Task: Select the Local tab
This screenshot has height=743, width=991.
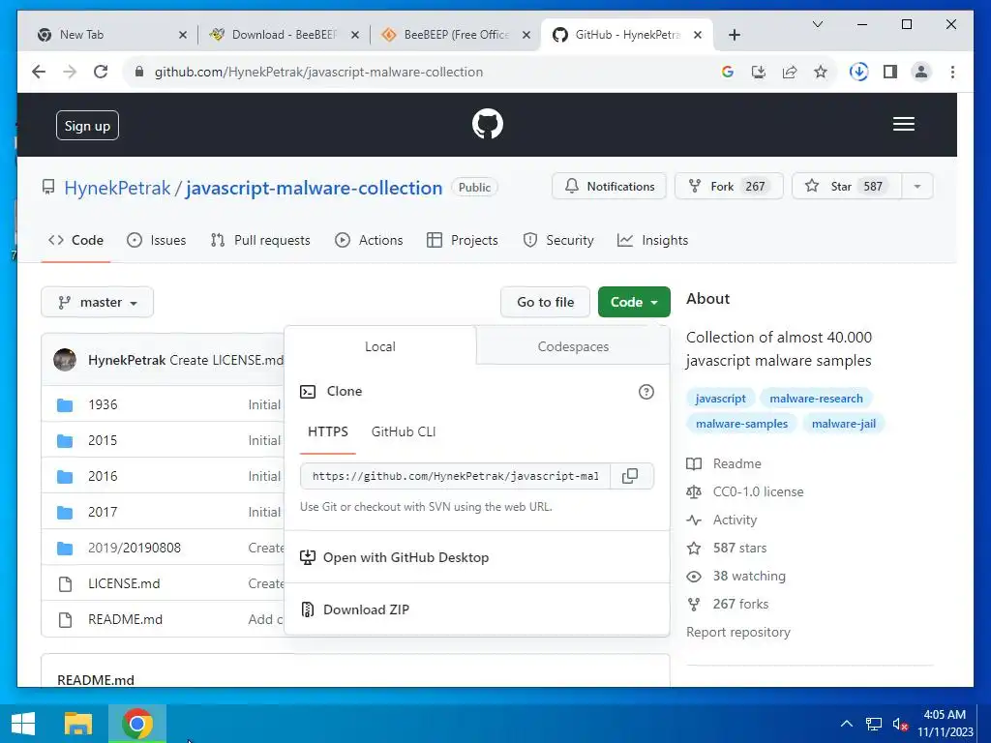Action: 379,346
